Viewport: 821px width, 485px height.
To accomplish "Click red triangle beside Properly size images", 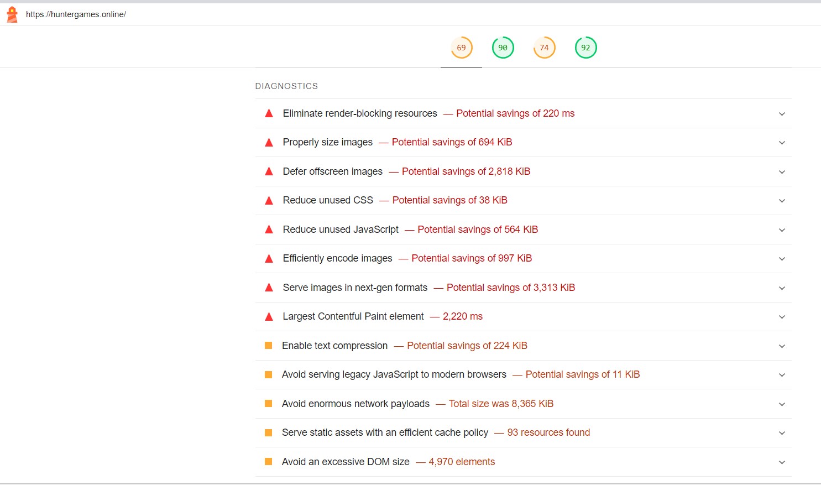I will (x=269, y=142).
